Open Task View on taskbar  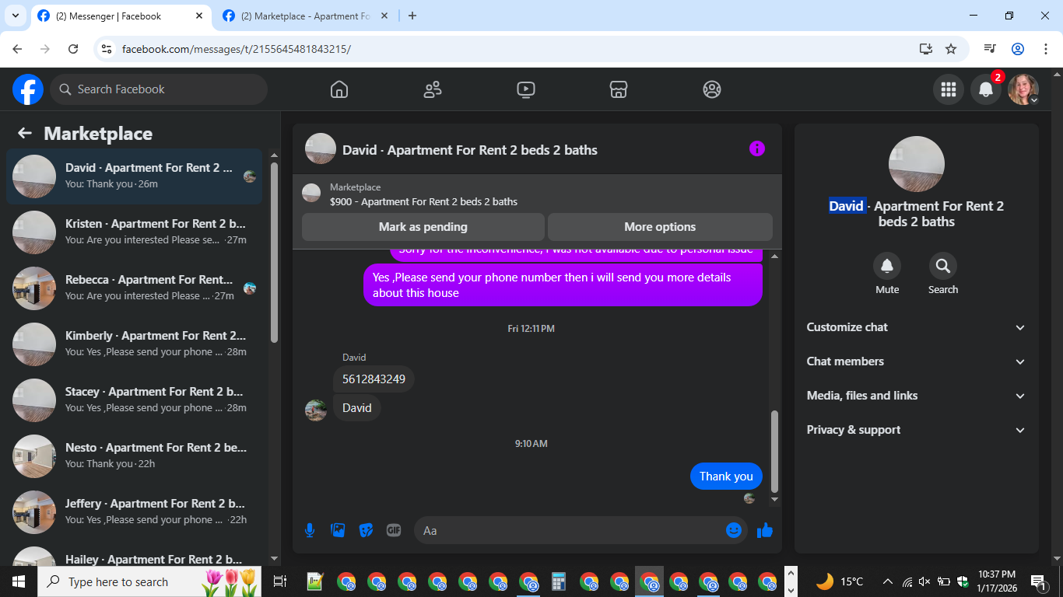pyautogui.click(x=280, y=581)
